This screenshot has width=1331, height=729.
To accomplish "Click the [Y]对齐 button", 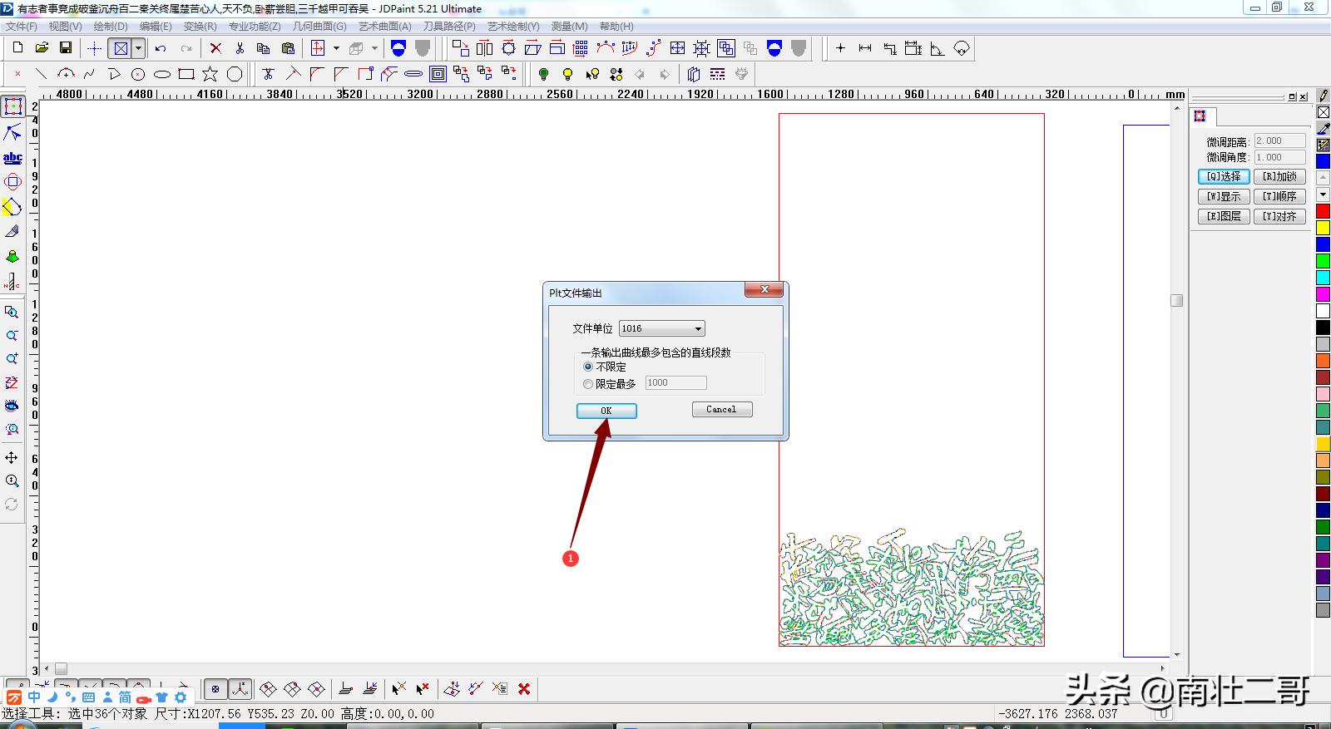I will 1279,216.
